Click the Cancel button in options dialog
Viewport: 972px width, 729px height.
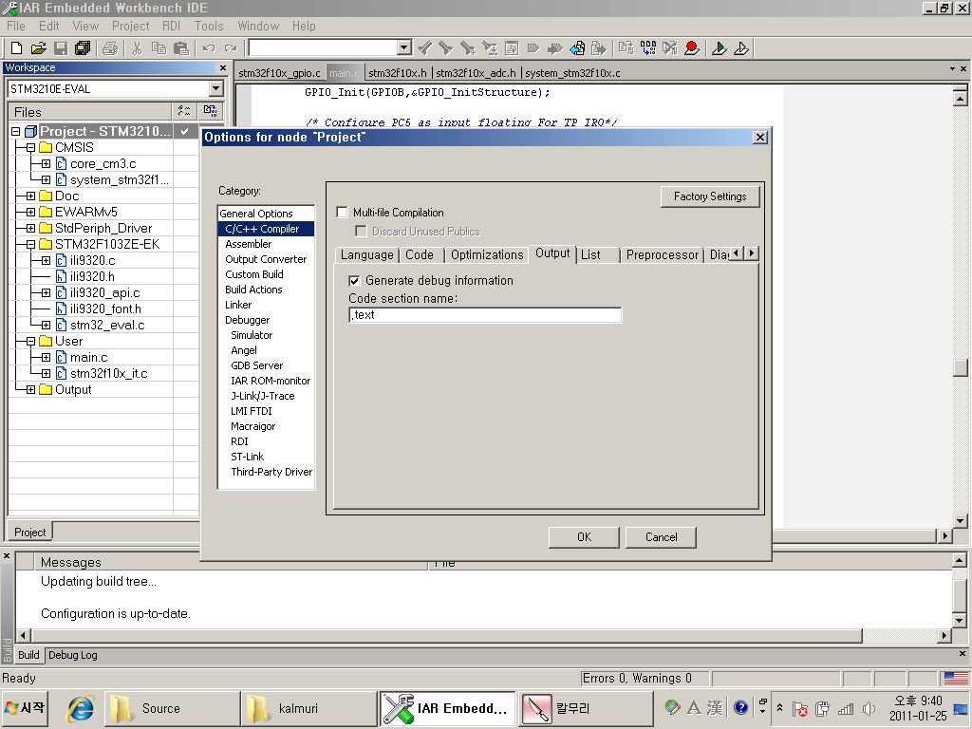coord(661,537)
